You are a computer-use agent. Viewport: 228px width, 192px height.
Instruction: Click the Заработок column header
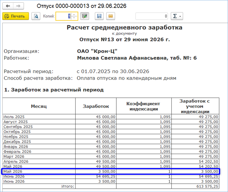coord(96,106)
